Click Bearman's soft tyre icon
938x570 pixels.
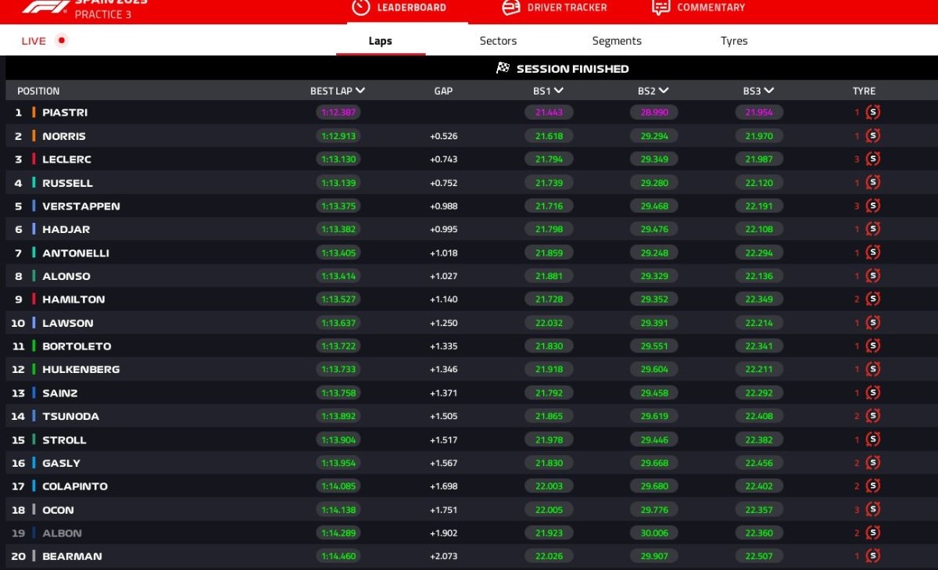[x=873, y=556]
